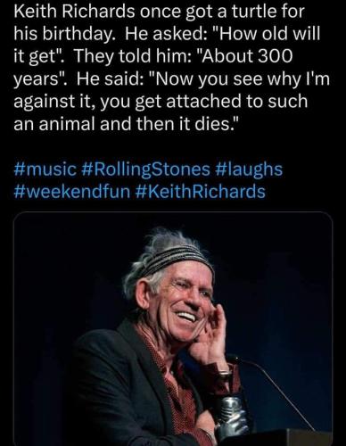The width and height of the screenshot is (346, 446).
Task: Click the last line "an animal and then it dies"
Action: (x=126, y=123)
